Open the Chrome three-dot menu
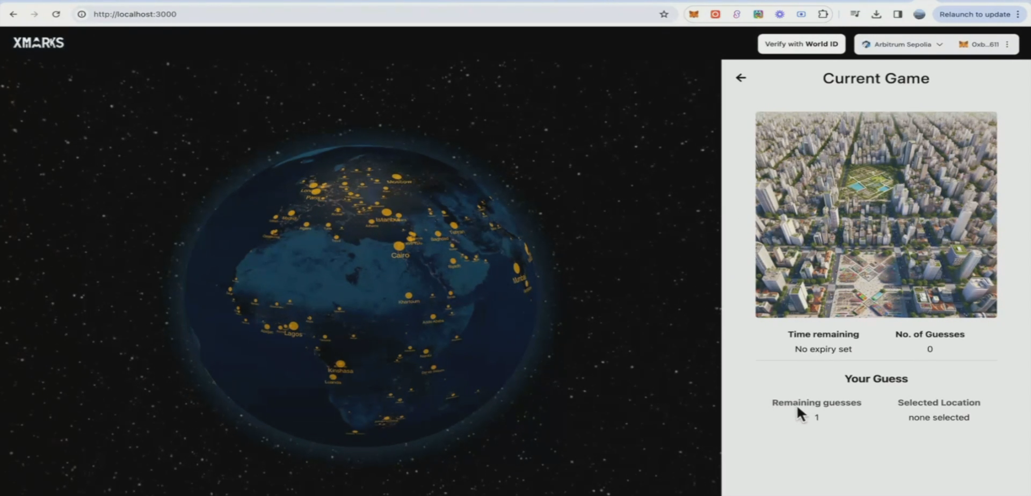This screenshot has width=1031, height=496. (1018, 14)
